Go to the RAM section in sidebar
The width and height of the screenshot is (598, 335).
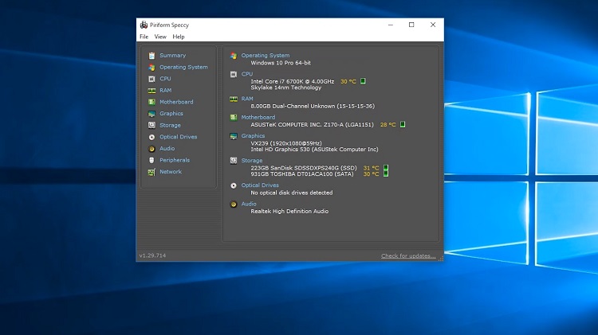[x=166, y=90]
